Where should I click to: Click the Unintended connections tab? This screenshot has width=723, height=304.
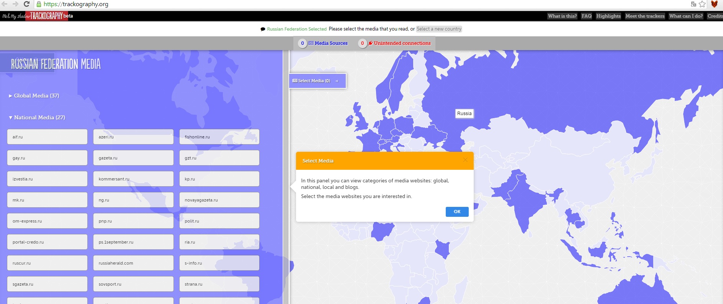399,43
